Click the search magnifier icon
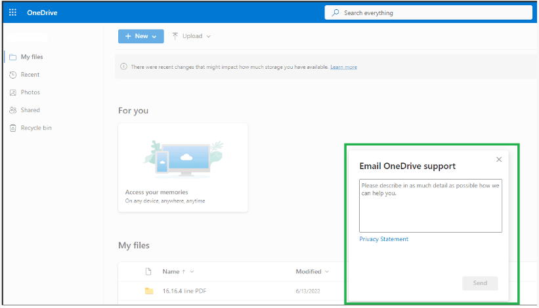Image resolution: width=539 pixels, height=308 pixels. pos(335,12)
